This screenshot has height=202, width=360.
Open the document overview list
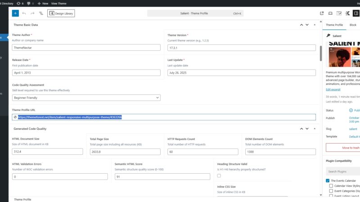(41, 13)
